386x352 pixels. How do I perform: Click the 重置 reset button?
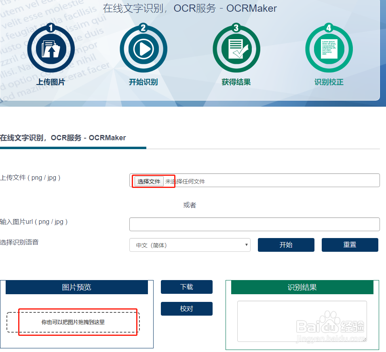[x=350, y=245]
